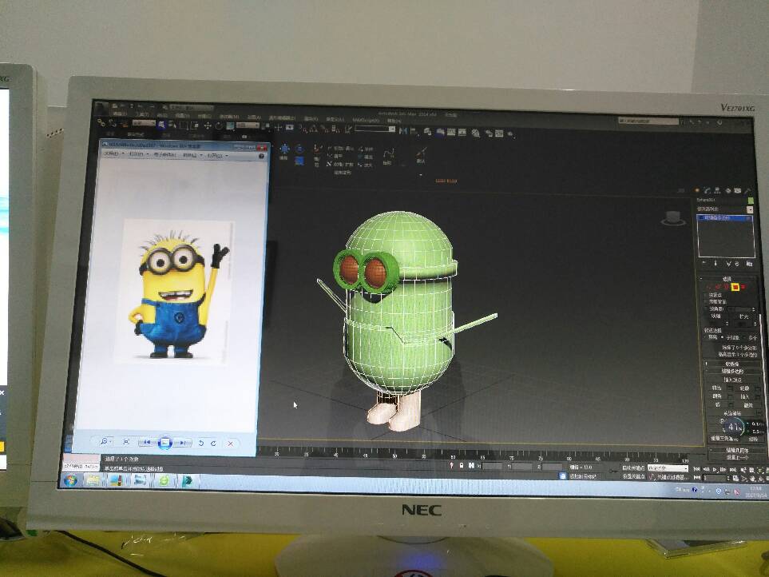
Task: Open the Hierarchy command panel tab
Action: [x=718, y=190]
